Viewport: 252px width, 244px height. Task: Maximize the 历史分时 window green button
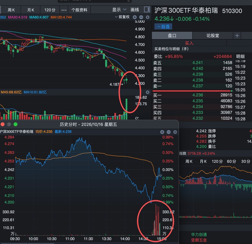15,124
